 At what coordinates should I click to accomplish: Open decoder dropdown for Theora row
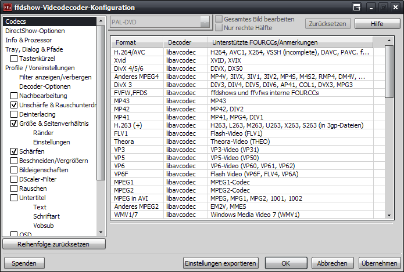[185, 142]
